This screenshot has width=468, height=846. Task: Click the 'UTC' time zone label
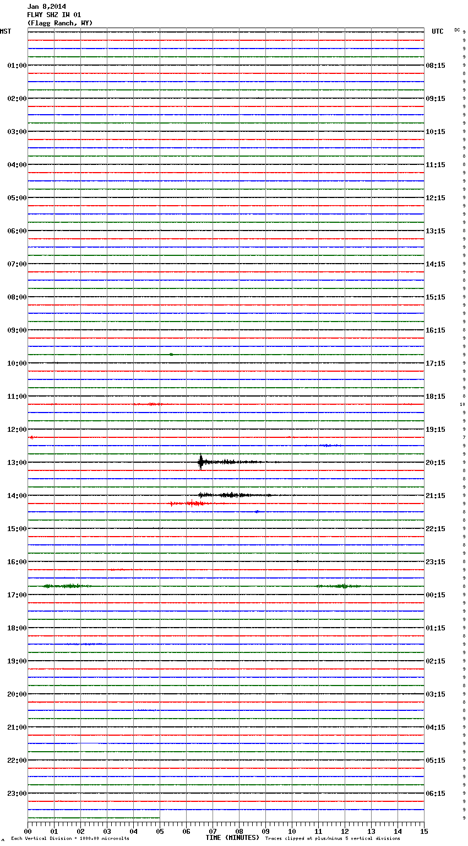click(x=437, y=31)
